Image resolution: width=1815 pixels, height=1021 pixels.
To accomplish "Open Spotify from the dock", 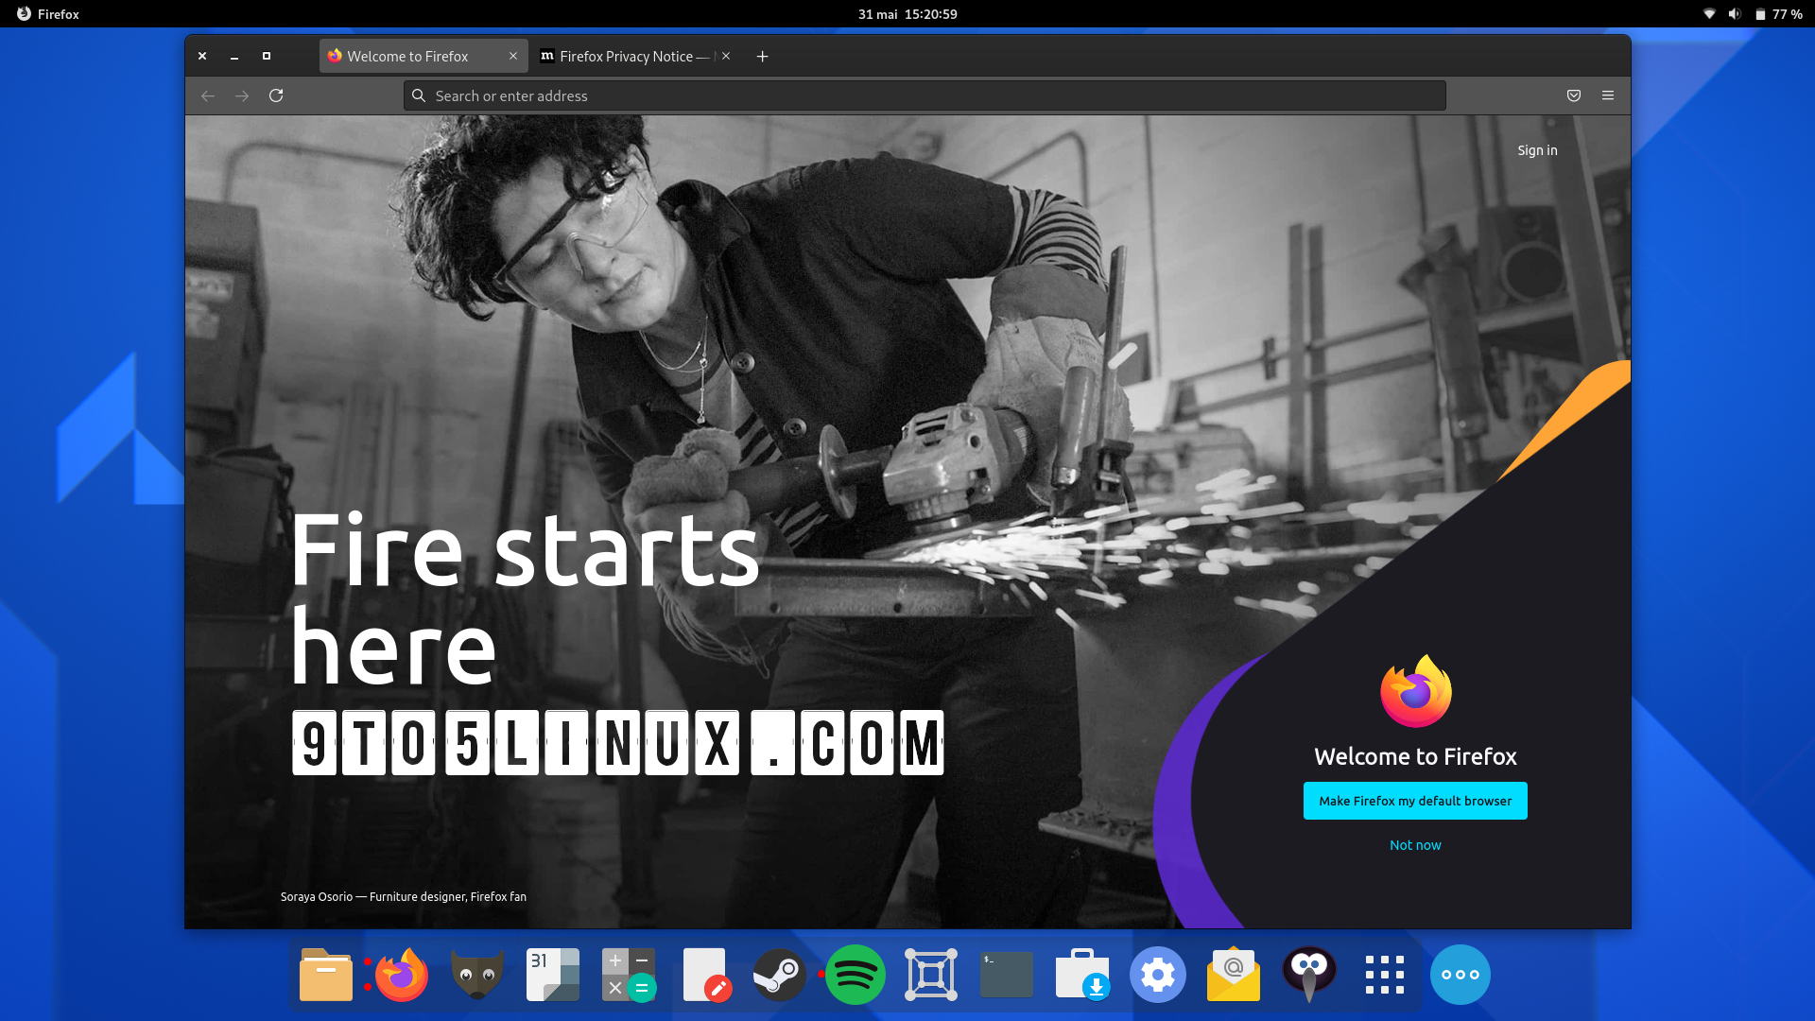I will 855,974.
